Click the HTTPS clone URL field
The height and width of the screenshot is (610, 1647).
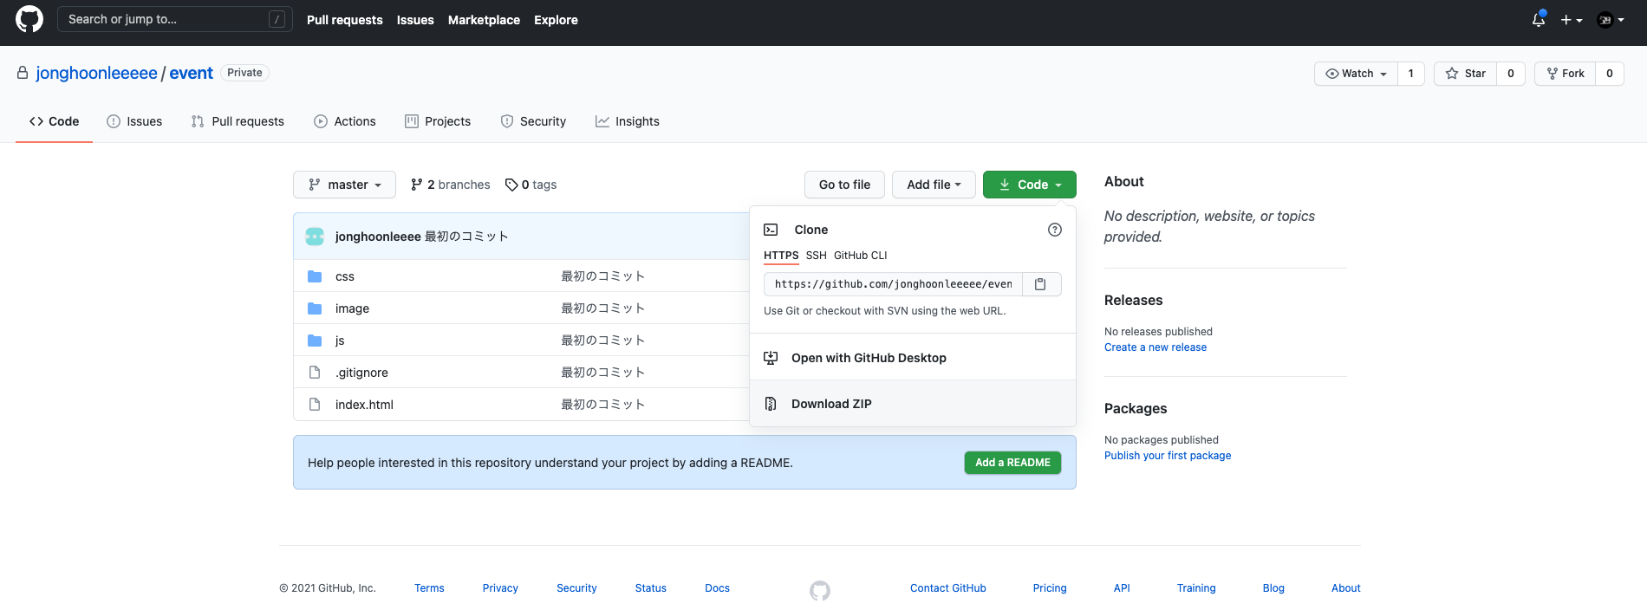coord(893,284)
